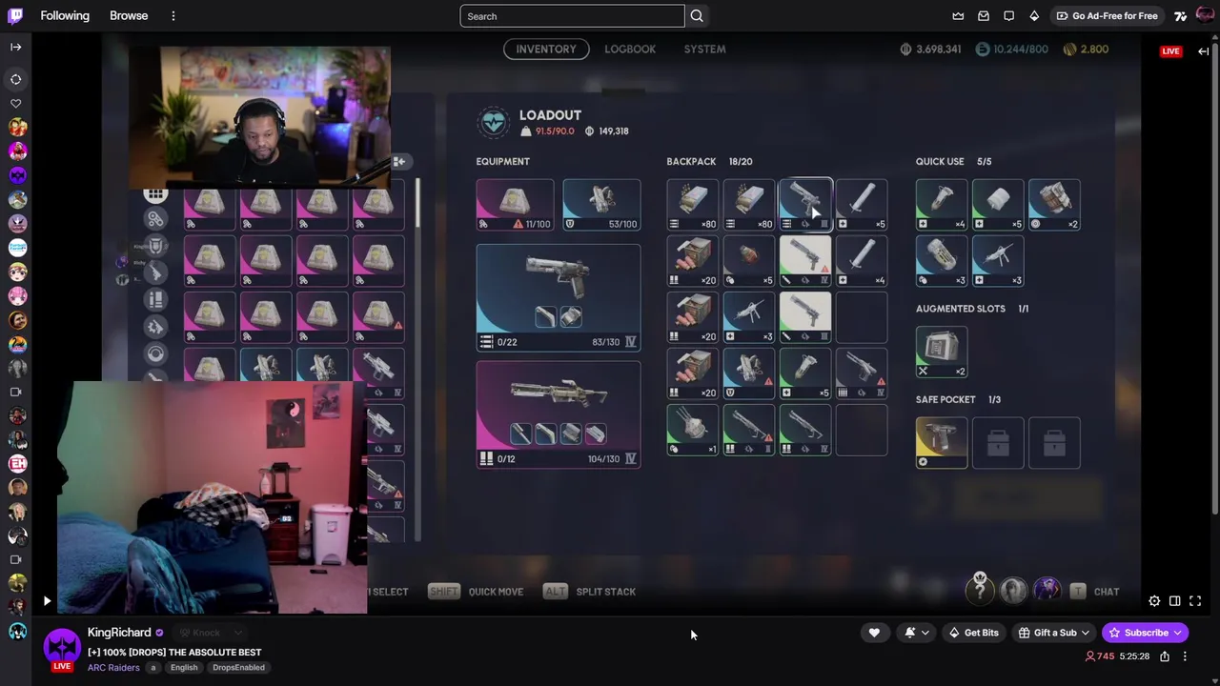Select the bottom-left backpack item x1

pos(693,430)
